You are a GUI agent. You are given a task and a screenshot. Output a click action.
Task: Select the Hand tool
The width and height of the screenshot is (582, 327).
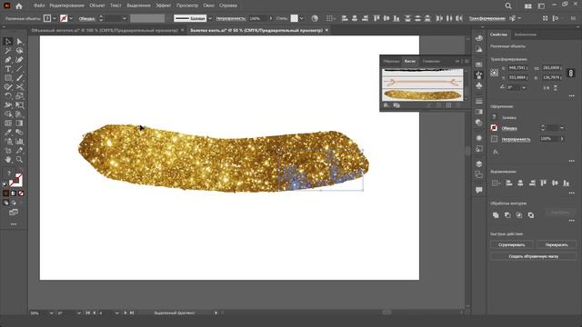pos(8,160)
